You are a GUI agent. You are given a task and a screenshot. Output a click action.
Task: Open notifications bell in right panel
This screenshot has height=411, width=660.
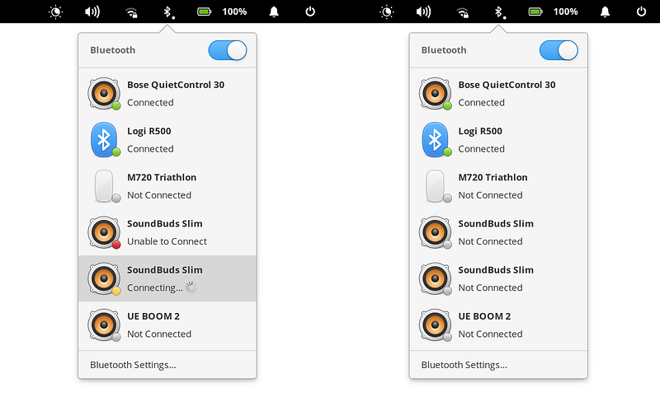coord(606,12)
